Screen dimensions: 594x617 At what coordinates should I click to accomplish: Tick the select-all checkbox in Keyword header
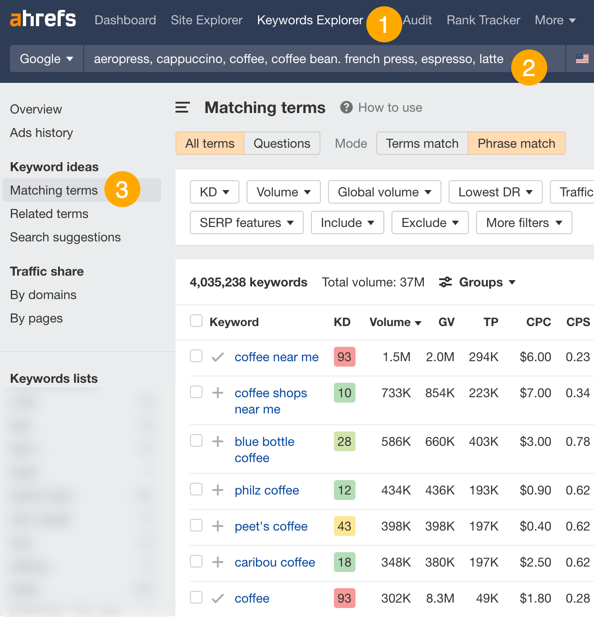coord(196,321)
